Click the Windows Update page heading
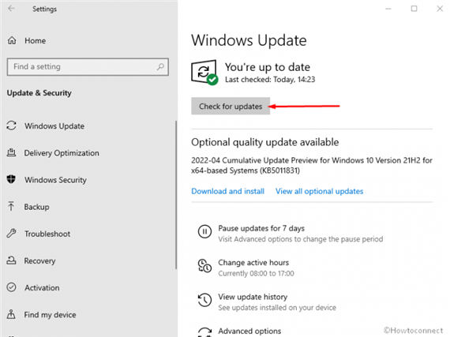Image resolution: width=450 pixels, height=337 pixels. 249,40
